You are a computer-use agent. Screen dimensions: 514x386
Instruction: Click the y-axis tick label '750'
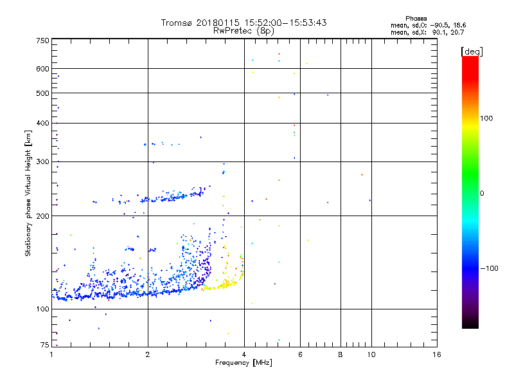[42, 41]
